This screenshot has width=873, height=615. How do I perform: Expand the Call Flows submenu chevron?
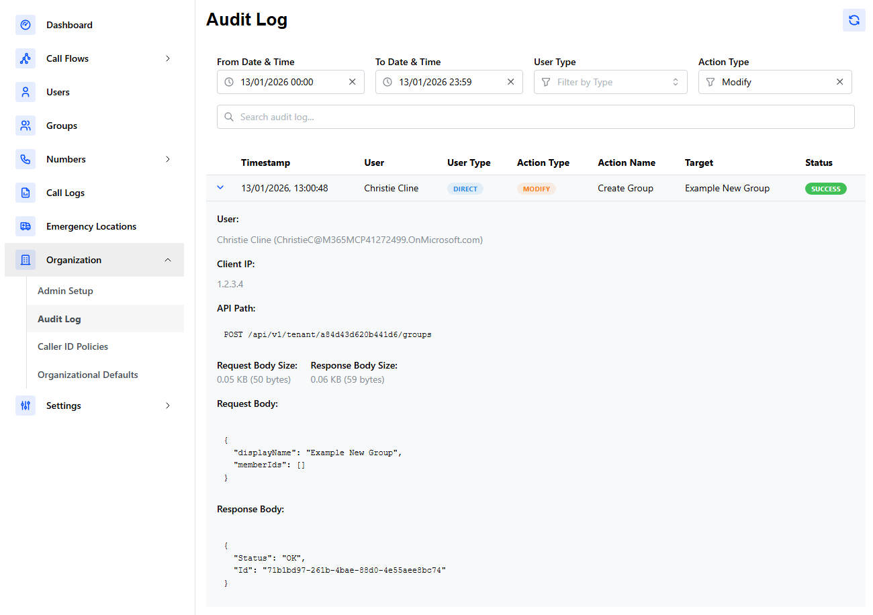coord(168,58)
